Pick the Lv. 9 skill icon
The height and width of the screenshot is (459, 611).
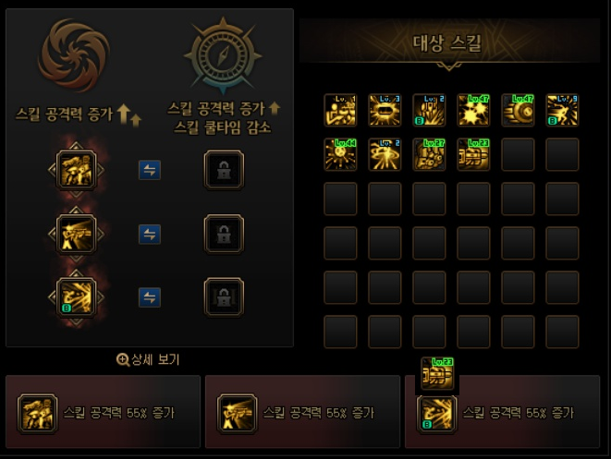(562, 110)
